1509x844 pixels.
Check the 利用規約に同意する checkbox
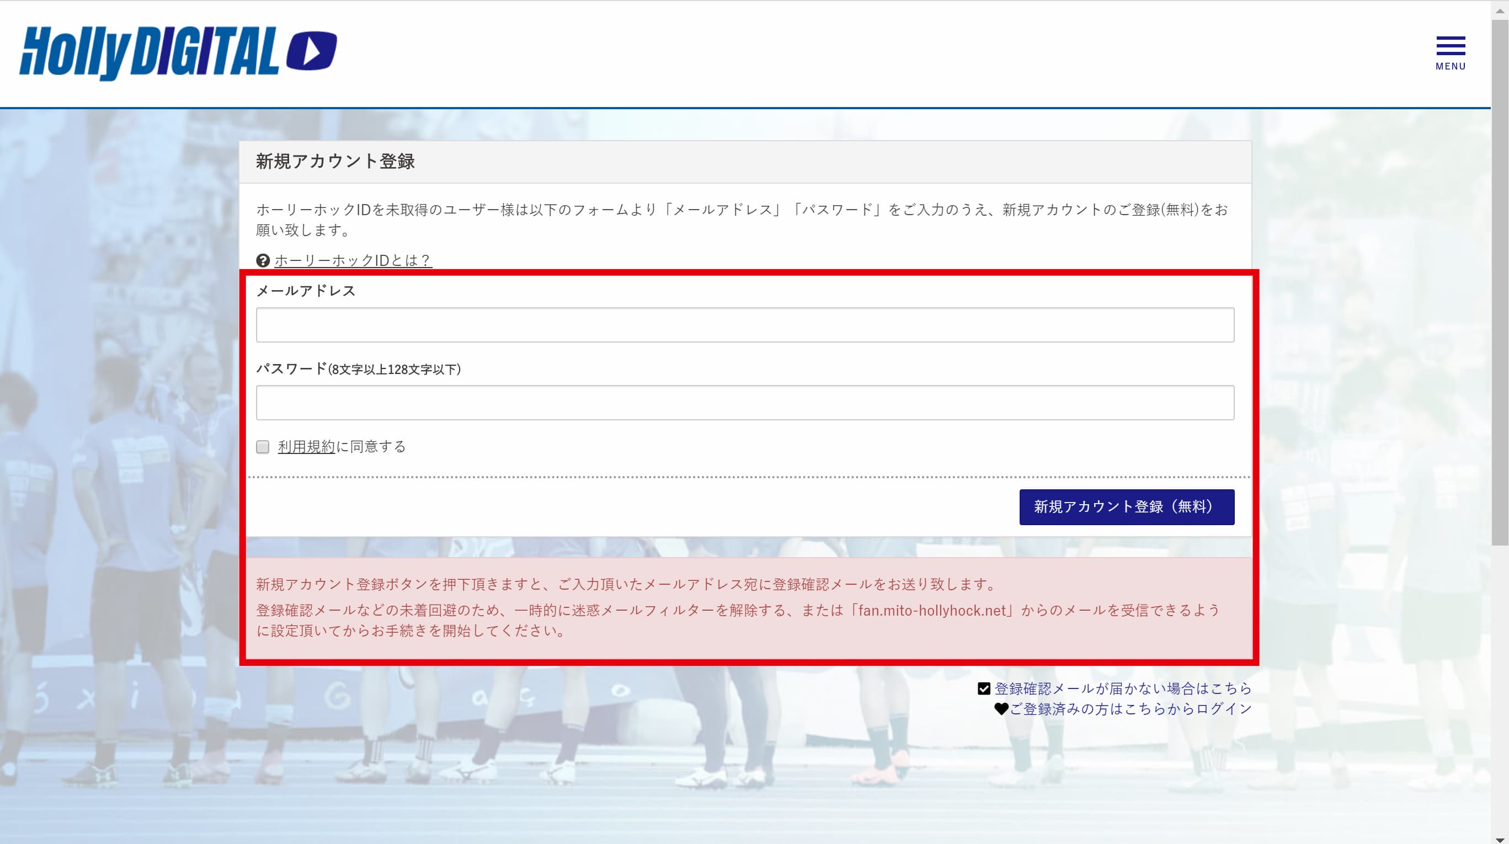pyautogui.click(x=263, y=447)
